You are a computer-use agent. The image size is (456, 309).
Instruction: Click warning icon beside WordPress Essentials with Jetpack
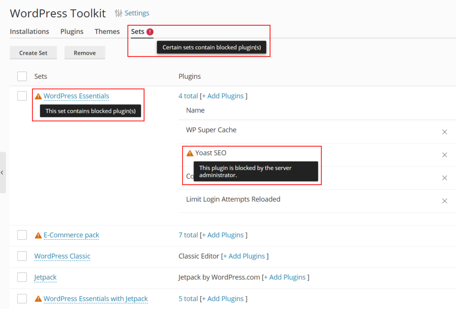(38, 299)
